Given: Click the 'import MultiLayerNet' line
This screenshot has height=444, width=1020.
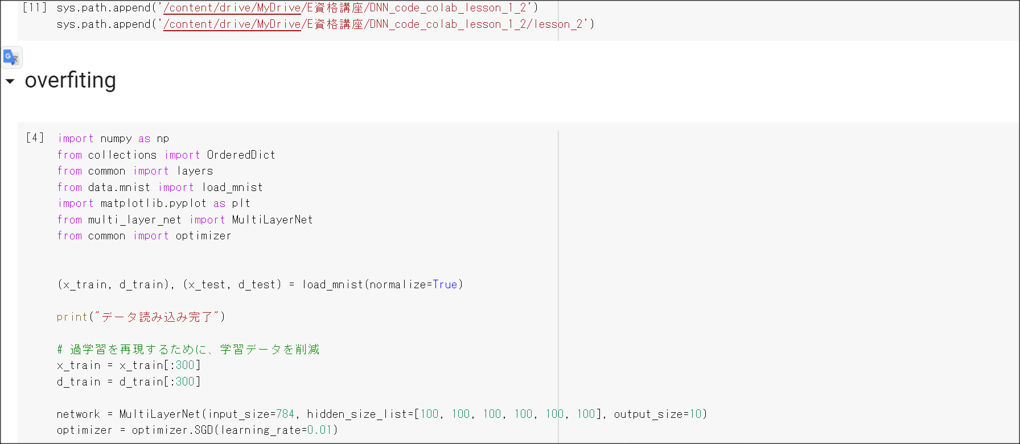Looking at the screenshot, I should [185, 219].
